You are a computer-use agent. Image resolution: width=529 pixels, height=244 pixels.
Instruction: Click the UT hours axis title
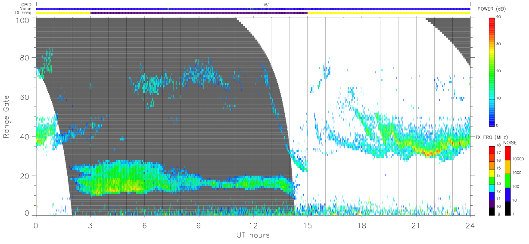[x=253, y=235]
